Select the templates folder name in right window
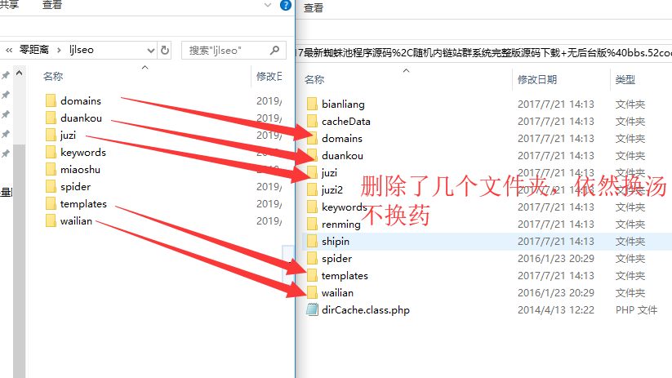The height and width of the screenshot is (378, 672). coord(345,276)
